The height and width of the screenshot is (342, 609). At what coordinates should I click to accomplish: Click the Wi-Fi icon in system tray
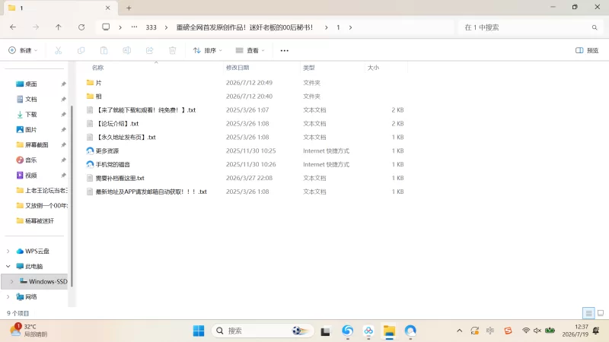(x=526, y=331)
